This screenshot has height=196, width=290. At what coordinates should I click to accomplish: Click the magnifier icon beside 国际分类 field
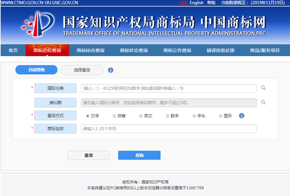(263, 88)
